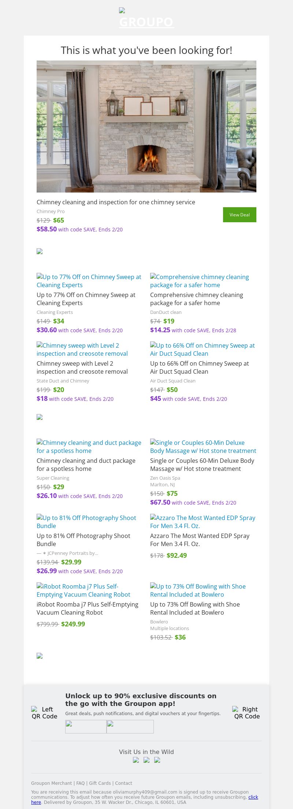Click the right app download badge
The image size is (293, 809).
tap(130, 726)
